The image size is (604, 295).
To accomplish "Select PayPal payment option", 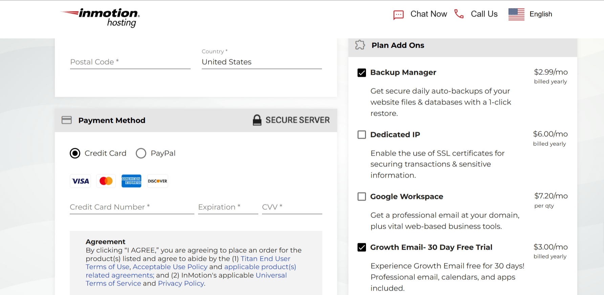I will click(x=141, y=153).
